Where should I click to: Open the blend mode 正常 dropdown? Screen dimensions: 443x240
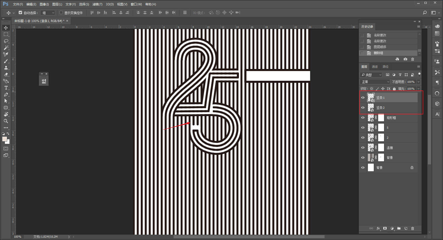(x=375, y=82)
